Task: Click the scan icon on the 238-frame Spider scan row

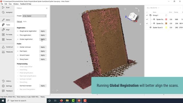Action: 154,23
